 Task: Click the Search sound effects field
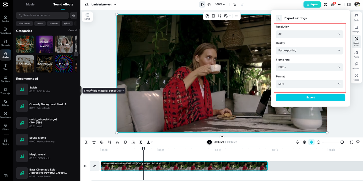point(42,15)
